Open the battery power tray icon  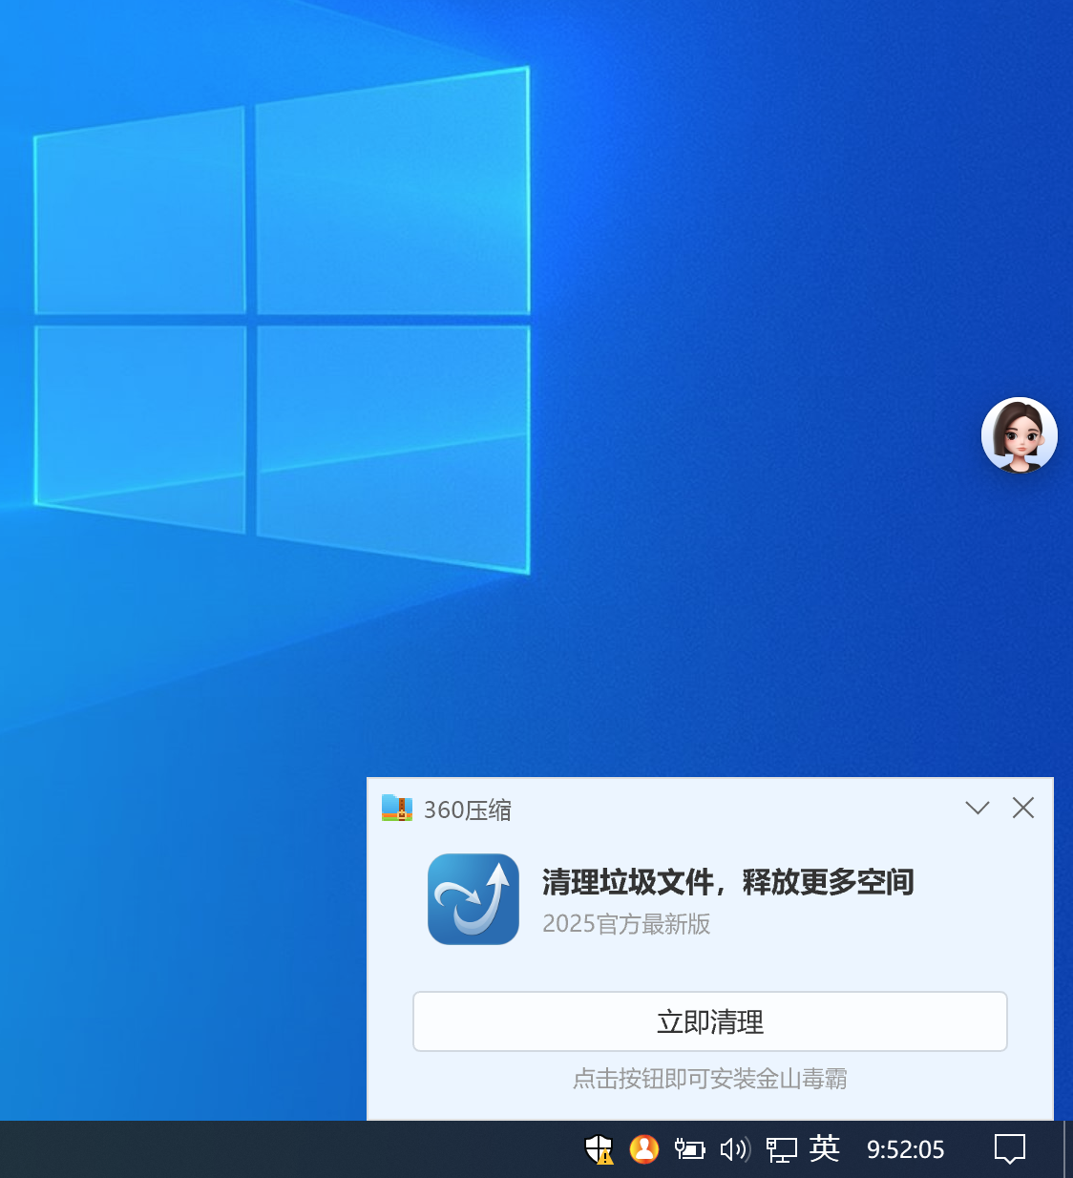coord(689,1149)
